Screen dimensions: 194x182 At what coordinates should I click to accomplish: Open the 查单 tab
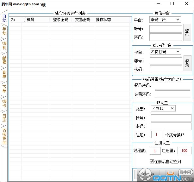point(4,75)
